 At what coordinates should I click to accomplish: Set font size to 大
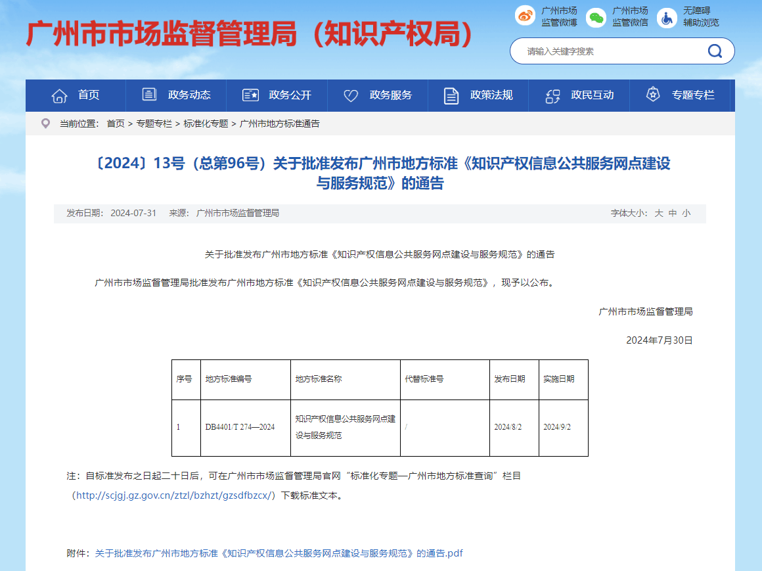tap(658, 213)
